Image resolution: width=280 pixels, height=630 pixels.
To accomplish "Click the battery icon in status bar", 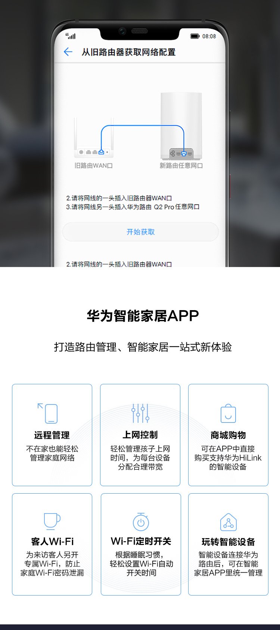I will click(x=195, y=36).
